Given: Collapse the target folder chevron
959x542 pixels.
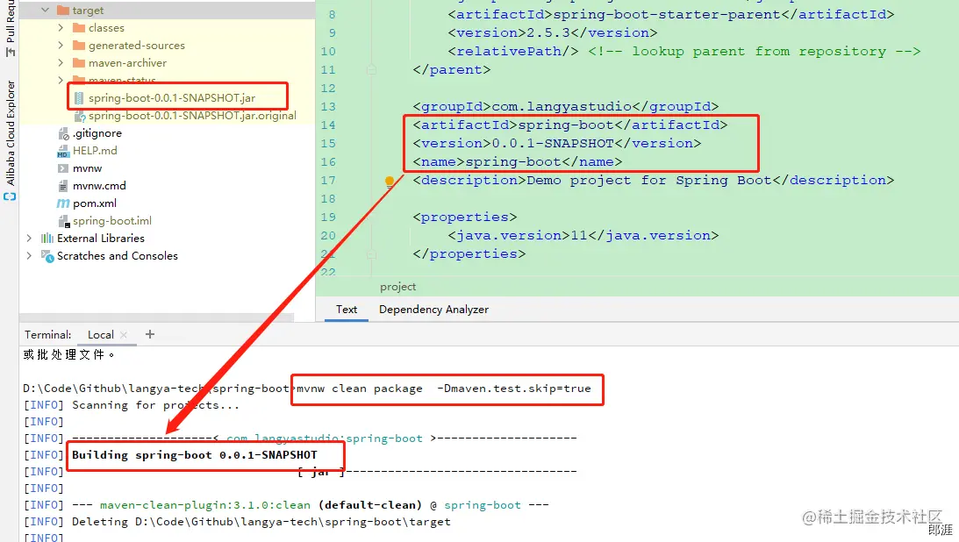Looking at the screenshot, I should 46,10.
